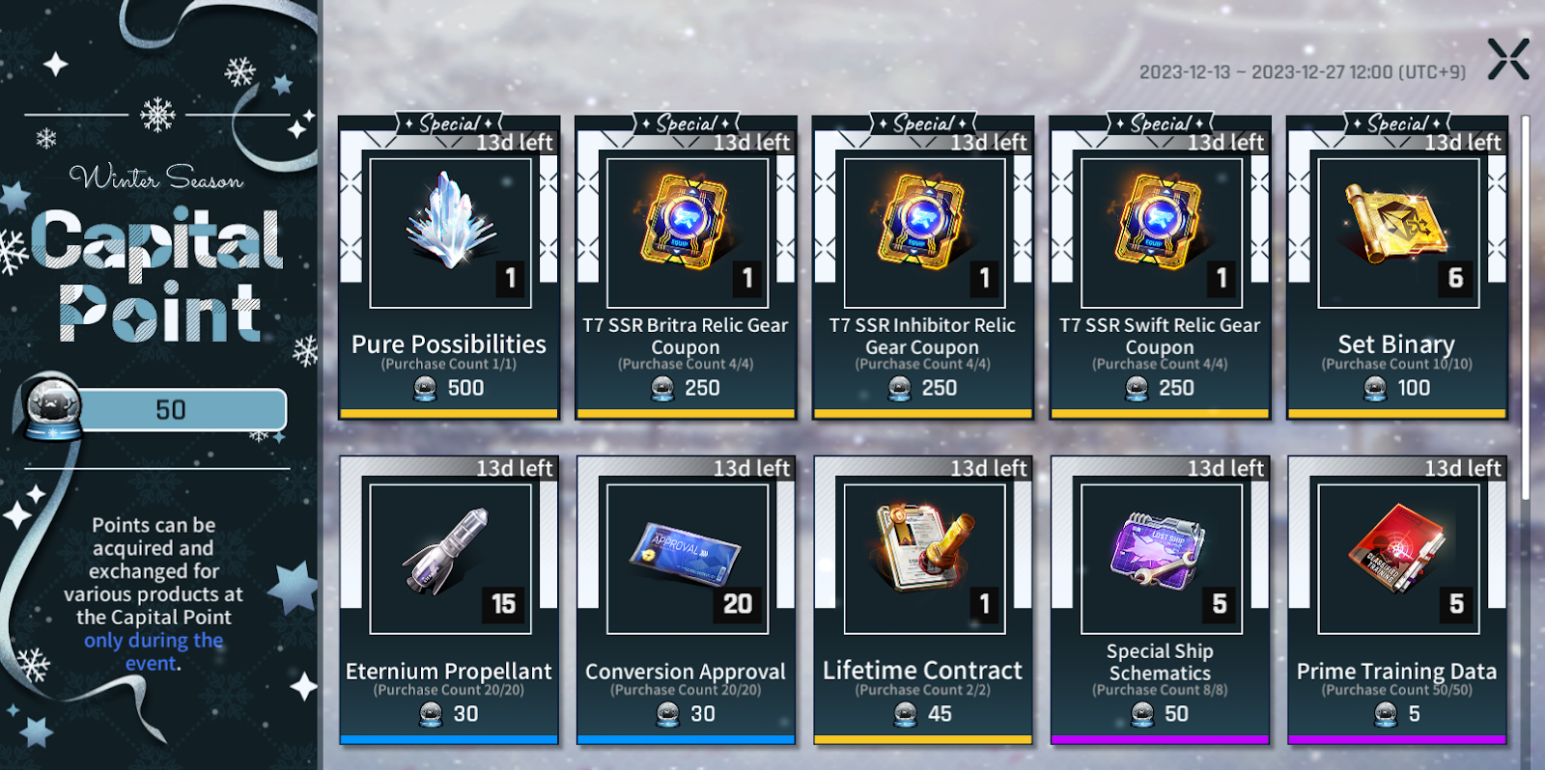Click the shop list vertical scrollbar

point(1526,309)
